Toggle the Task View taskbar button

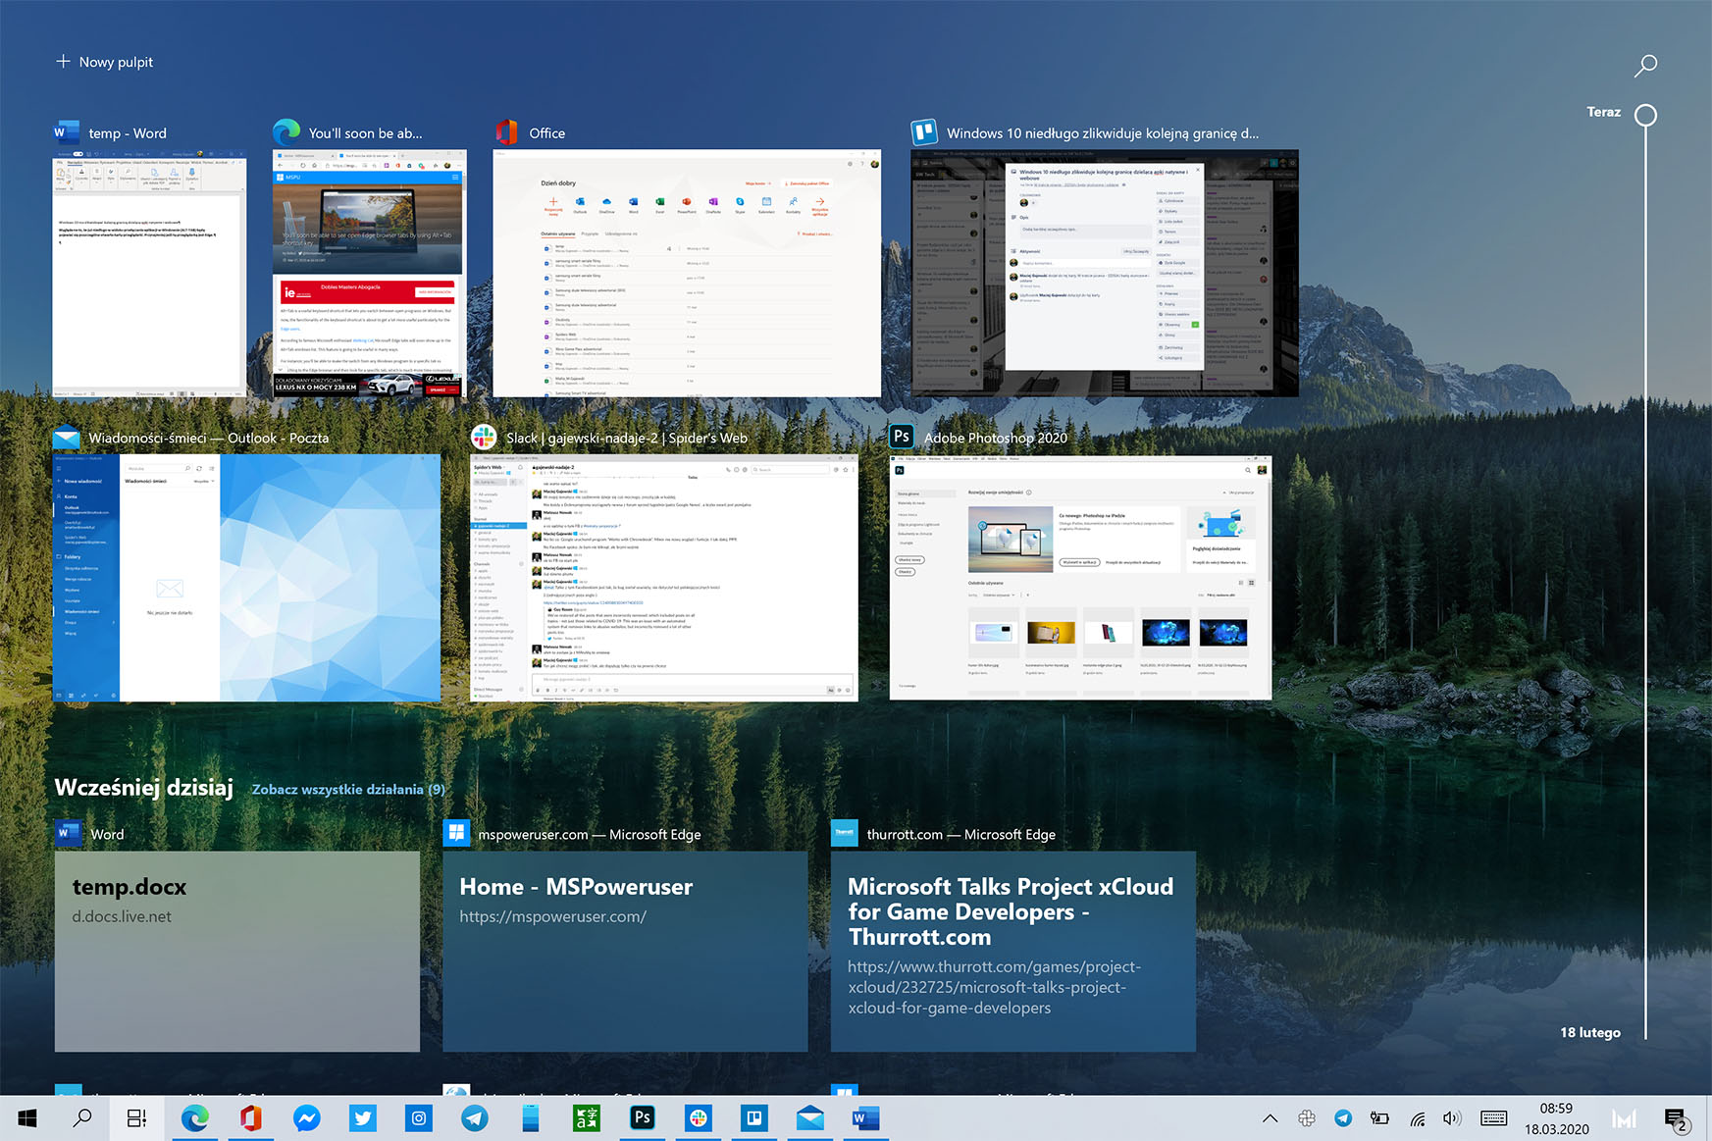[137, 1118]
